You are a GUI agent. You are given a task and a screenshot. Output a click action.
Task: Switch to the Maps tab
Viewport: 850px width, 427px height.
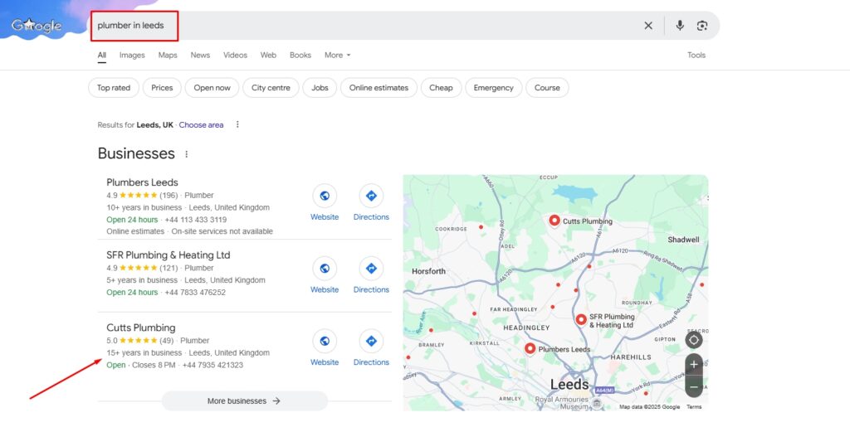pyautogui.click(x=168, y=56)
